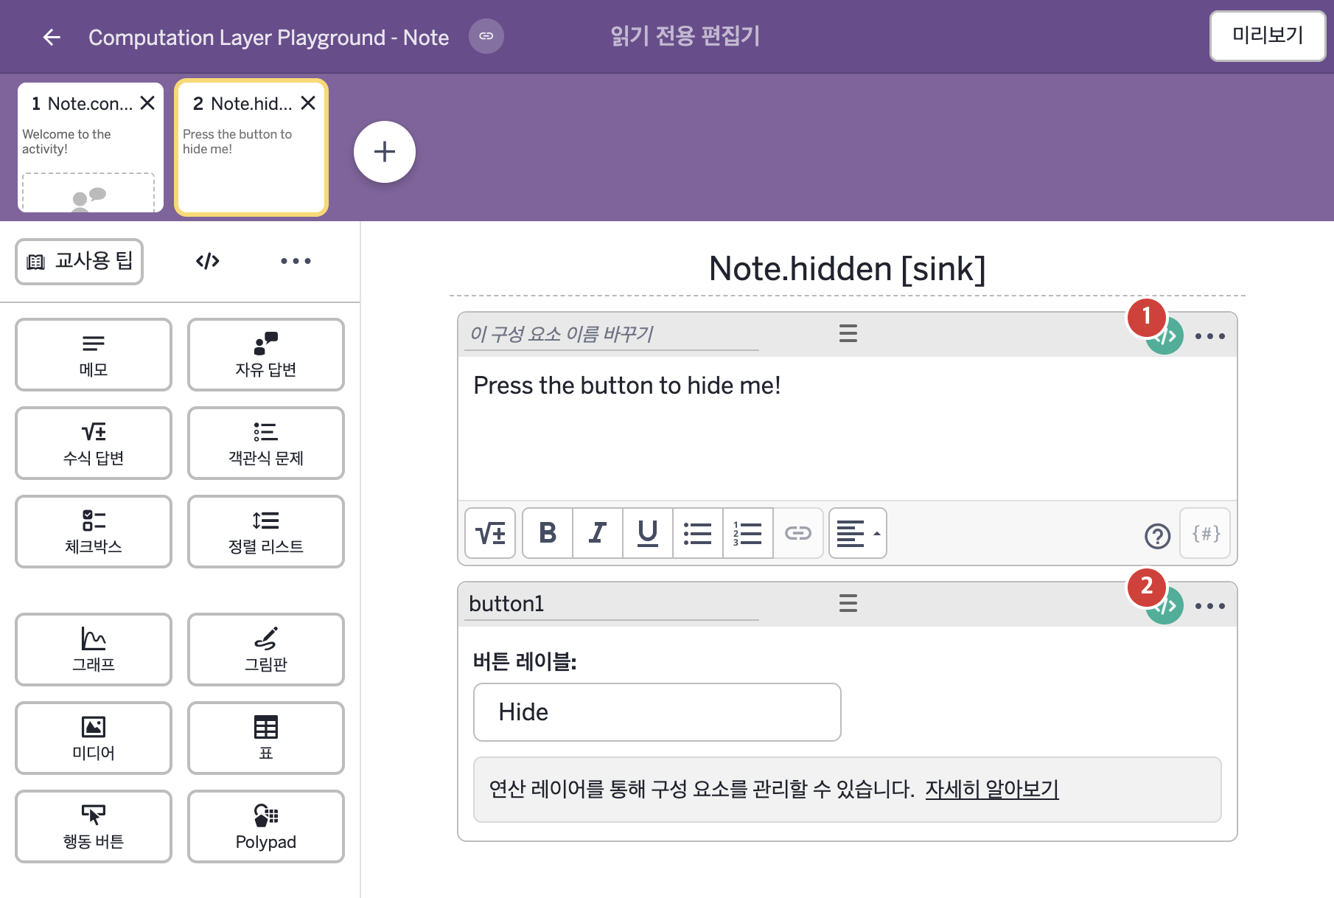Add a 그림판 sketch component
Image resolution: width=1334 pixels, height=898 pixels.
tap(266, 650)
